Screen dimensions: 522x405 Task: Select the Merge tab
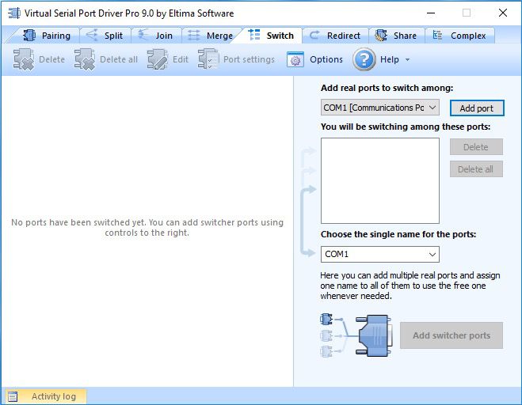[x=211, y=36]
